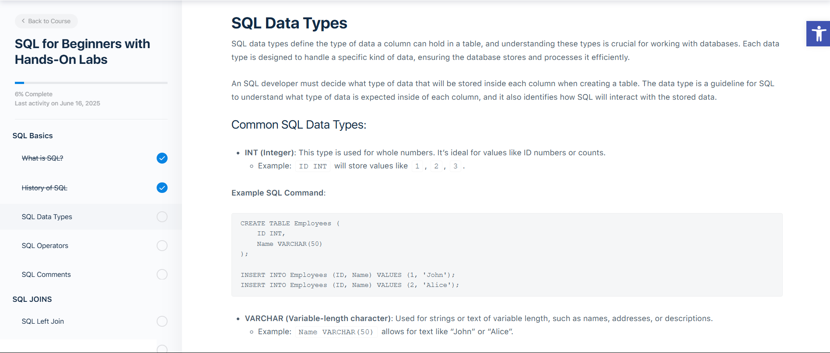
Task: Toggle the completion circle for SQL Comments
Action: (162, 274)
